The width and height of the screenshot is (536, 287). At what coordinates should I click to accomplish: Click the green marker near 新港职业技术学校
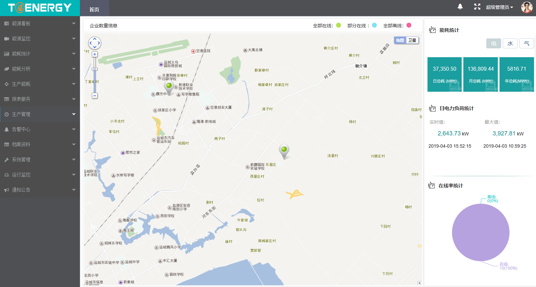(x=169, y=87)
